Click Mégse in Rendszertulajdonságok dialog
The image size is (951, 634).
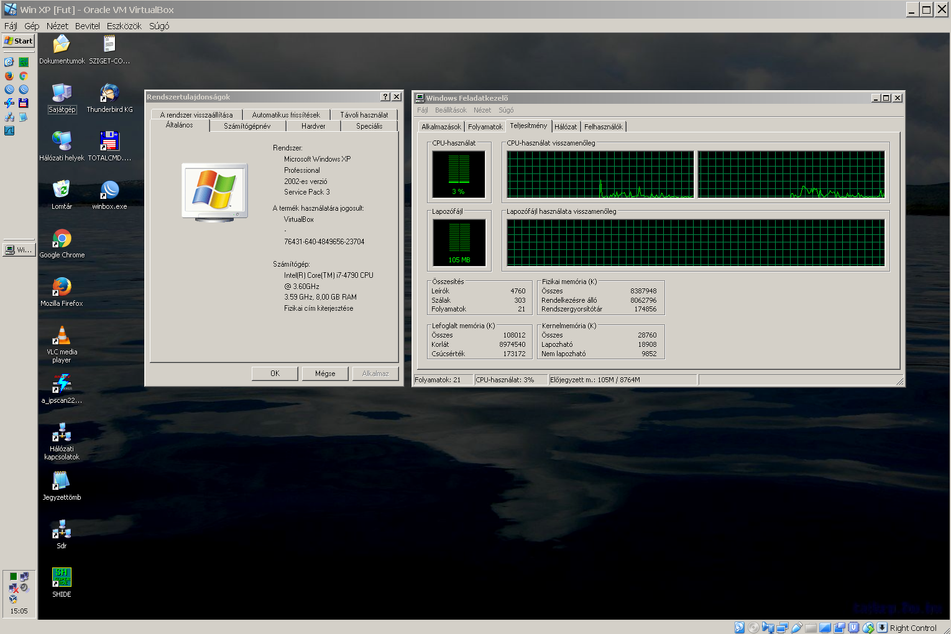pos(325,374)
